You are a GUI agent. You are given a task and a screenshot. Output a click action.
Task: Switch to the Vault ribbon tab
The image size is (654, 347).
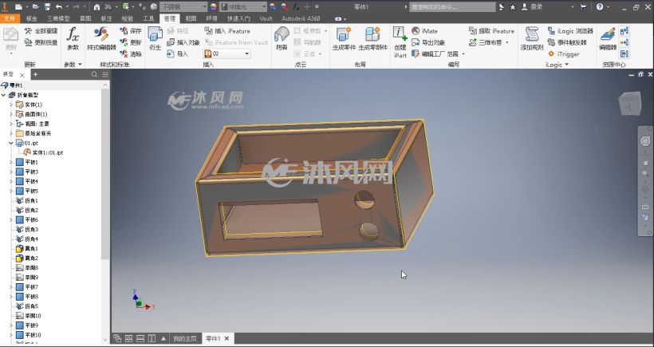266,19
